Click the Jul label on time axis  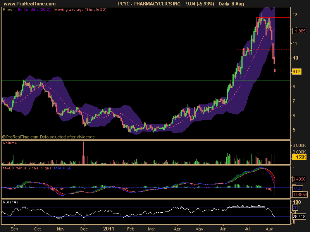[x=248, y=229]
